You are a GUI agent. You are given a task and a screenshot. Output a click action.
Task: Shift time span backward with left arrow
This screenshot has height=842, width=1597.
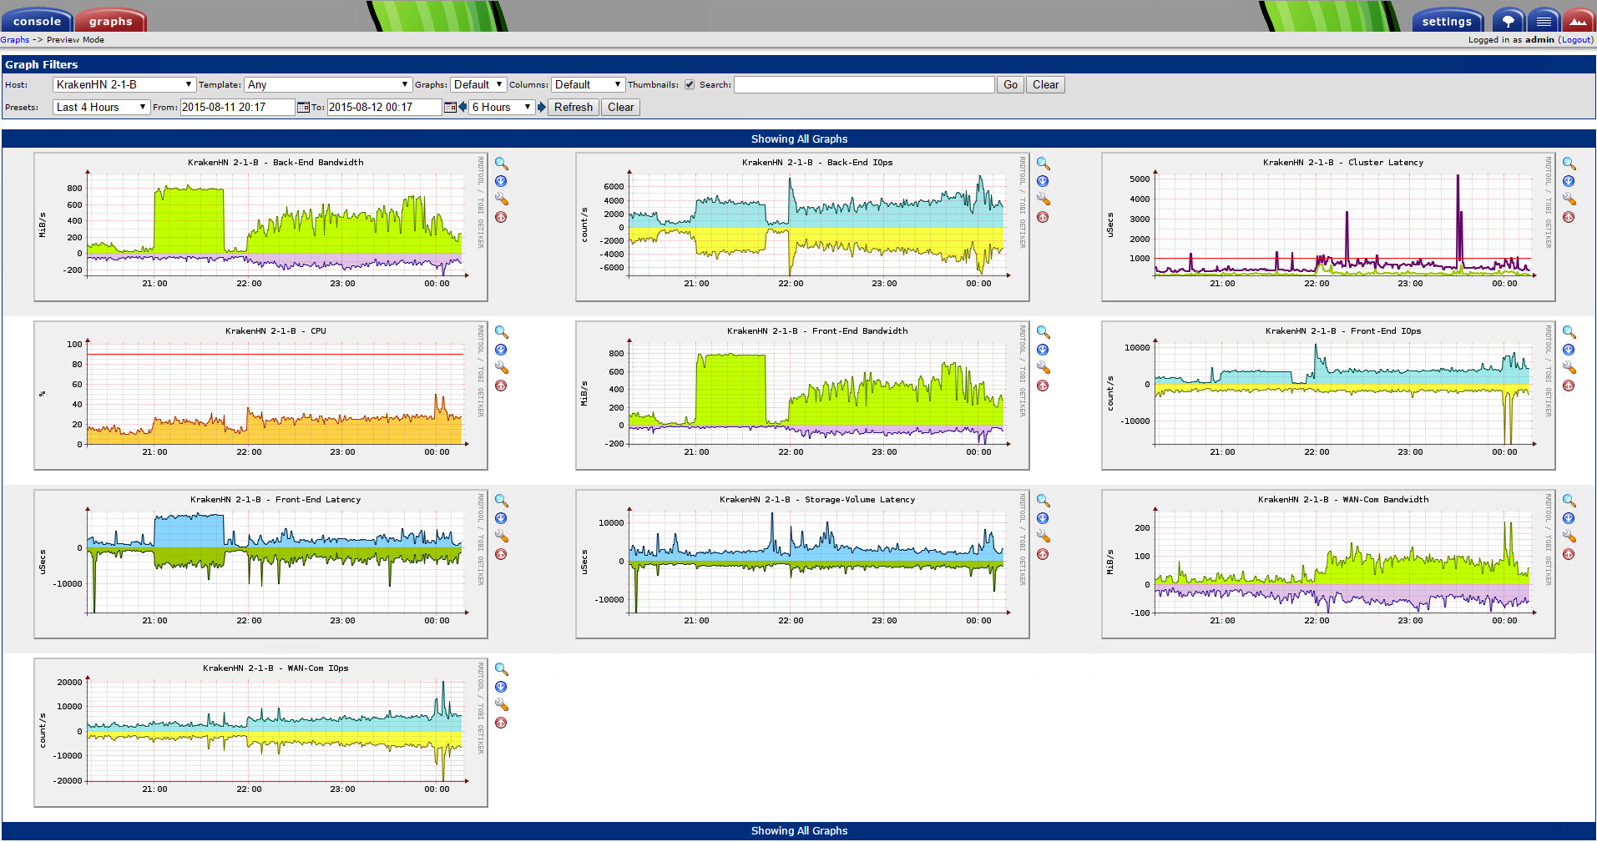[x=462, y=108]
